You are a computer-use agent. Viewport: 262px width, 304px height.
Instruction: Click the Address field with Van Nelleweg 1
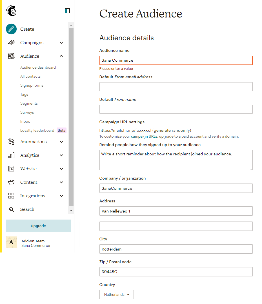click(x=176, y=211)
